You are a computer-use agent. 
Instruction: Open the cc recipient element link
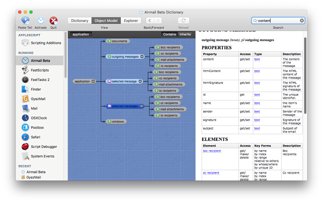211,173
